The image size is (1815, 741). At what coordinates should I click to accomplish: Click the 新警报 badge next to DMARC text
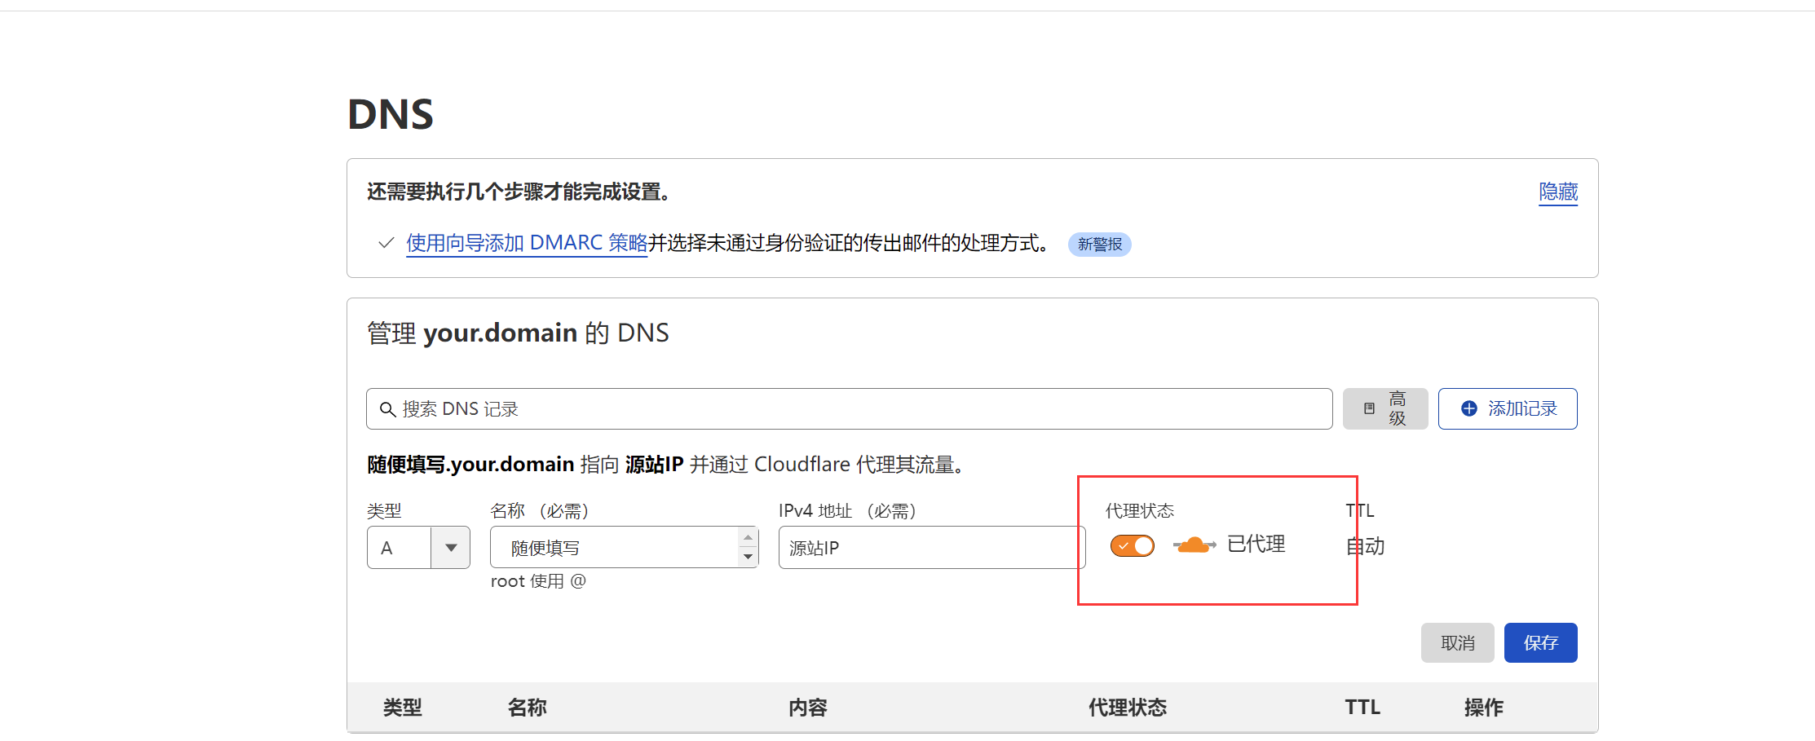[x=1099, y=244]
